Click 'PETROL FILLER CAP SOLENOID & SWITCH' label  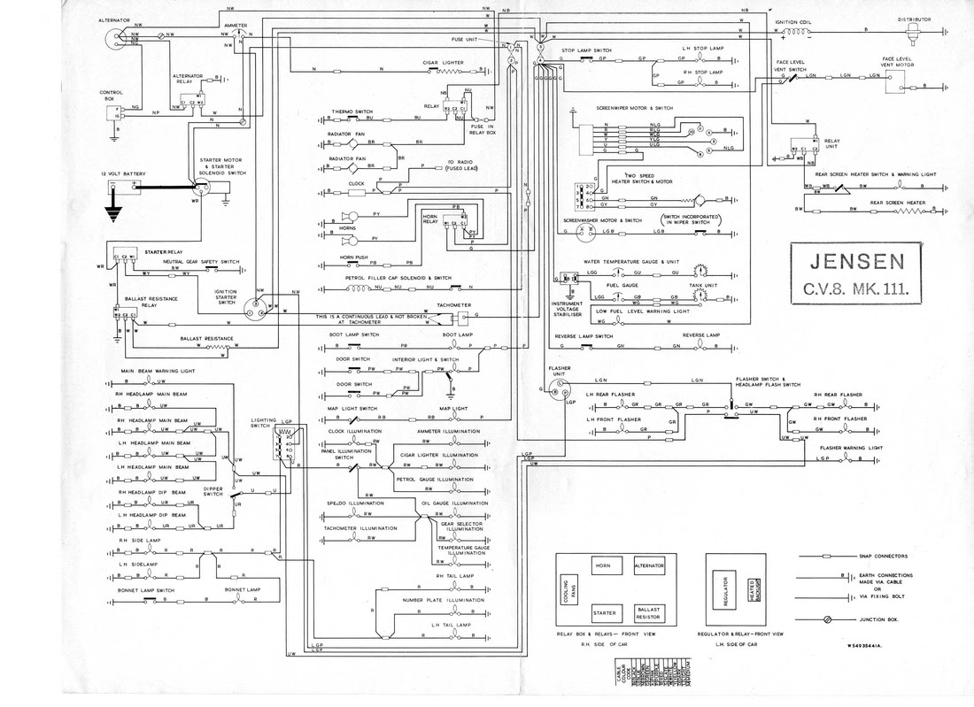pyautogui.click(x=398, y=278)
